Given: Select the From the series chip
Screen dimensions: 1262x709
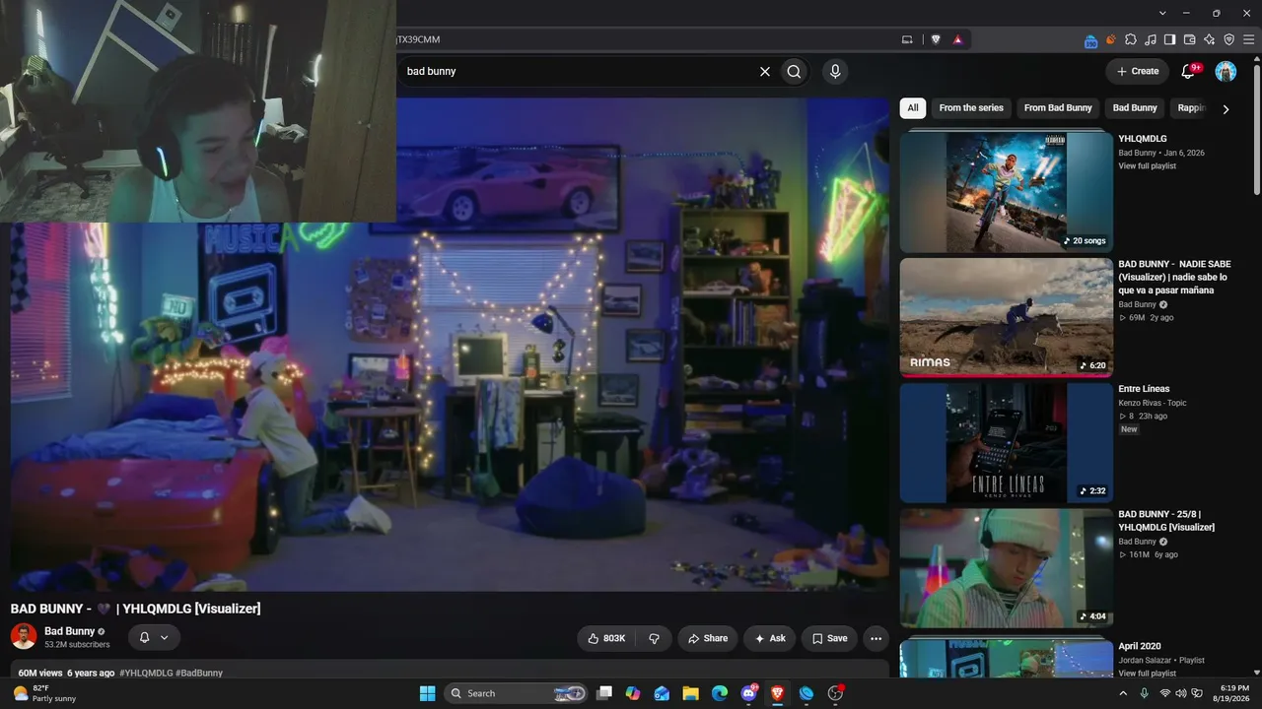Looking at the screenshot, I should point(971,108).
